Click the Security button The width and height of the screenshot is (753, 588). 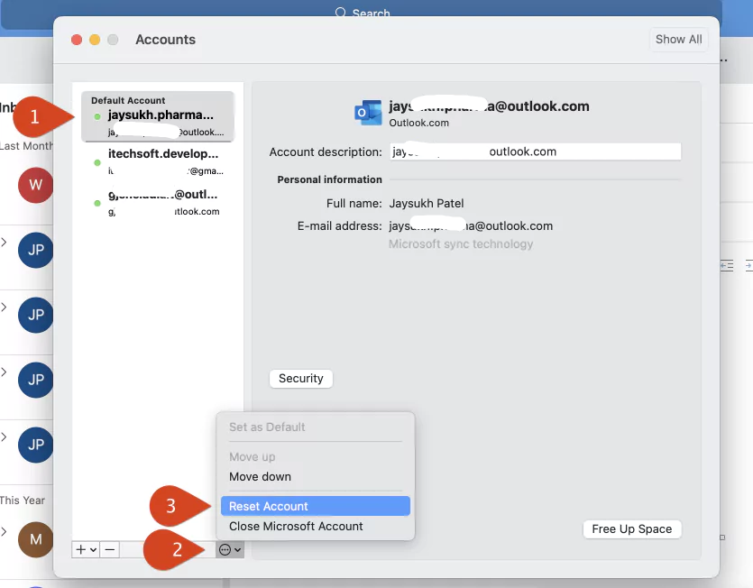pyautogui.click(x=300, y=379)
